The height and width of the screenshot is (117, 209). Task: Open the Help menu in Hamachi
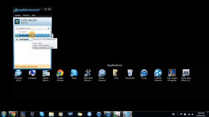point(33,15)
